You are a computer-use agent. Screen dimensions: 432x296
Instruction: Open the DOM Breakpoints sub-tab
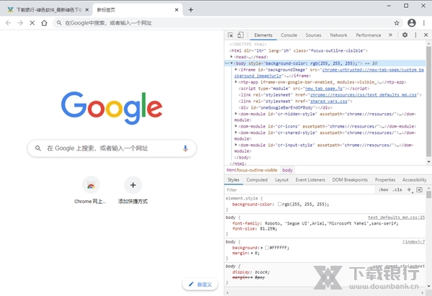[350, 180]
